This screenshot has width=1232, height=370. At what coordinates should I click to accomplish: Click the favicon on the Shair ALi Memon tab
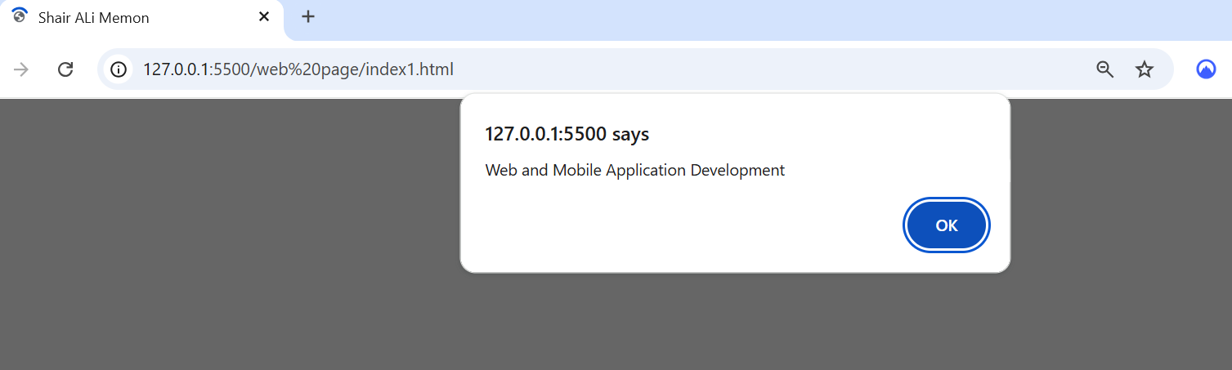click(x=20, y=16)
